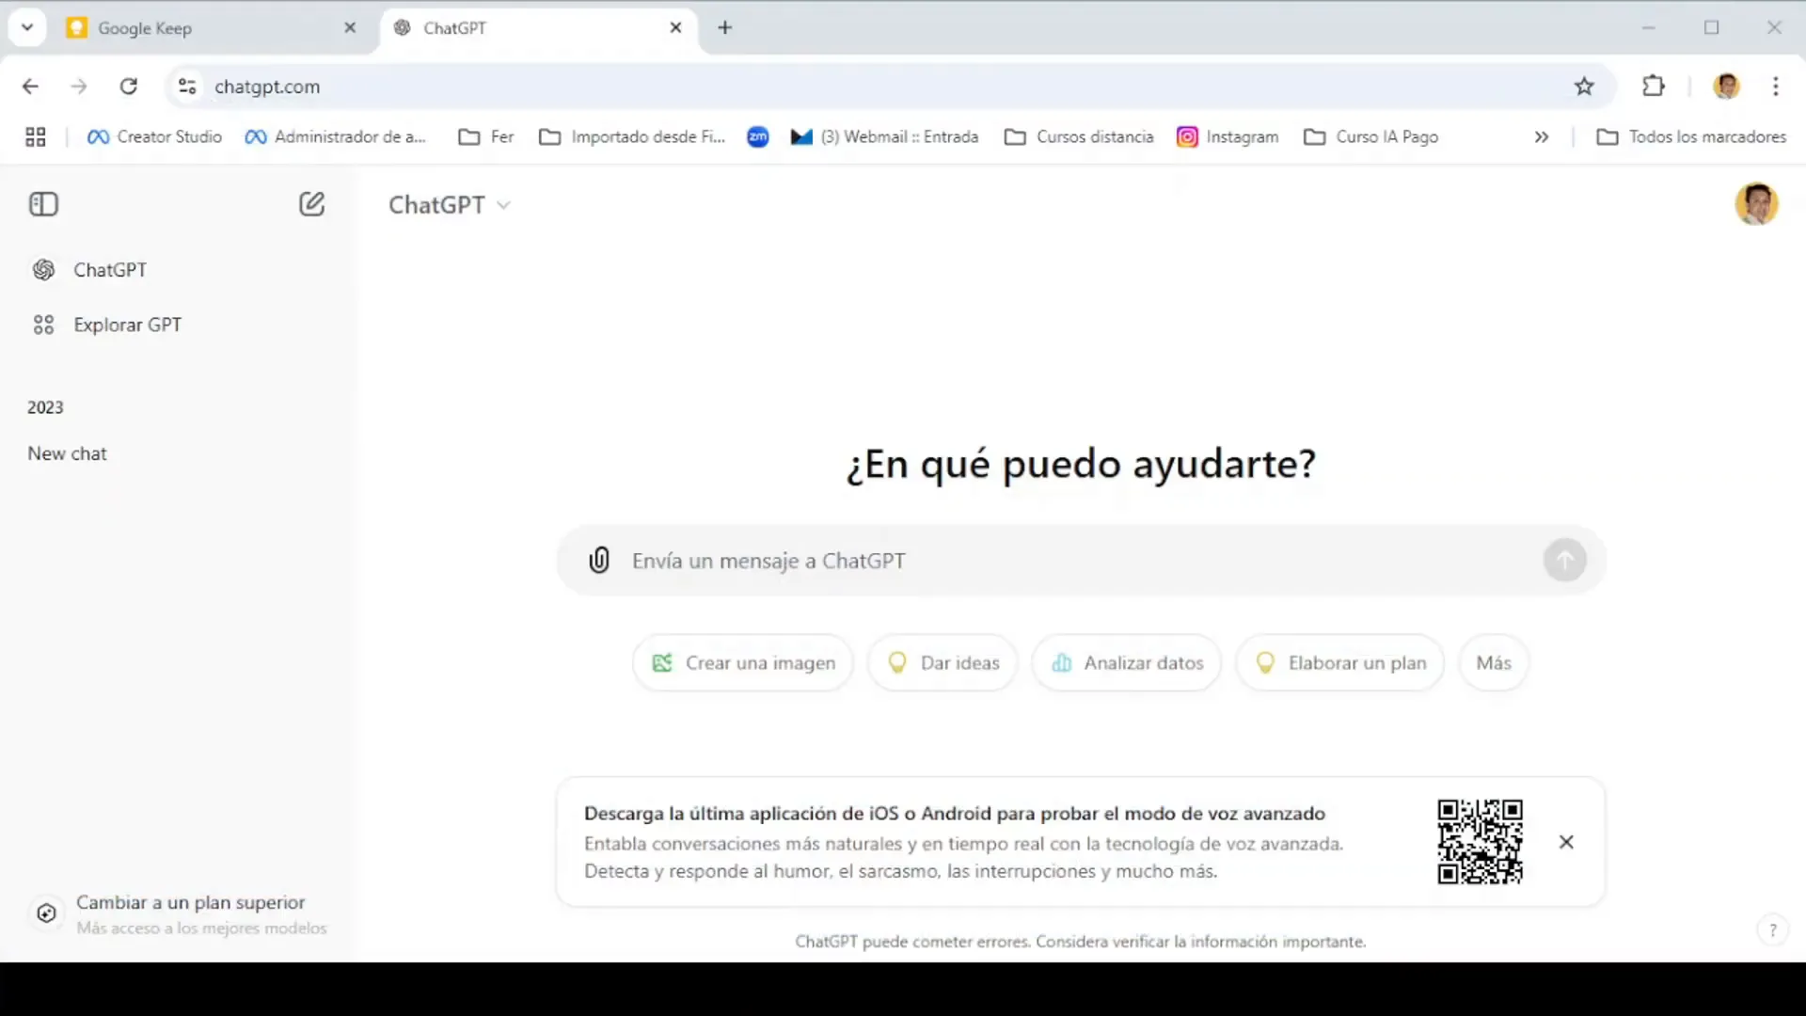
Task: Open the 'Cursos distancia' bookmarks folder
Action: (x=1079, y=137)
